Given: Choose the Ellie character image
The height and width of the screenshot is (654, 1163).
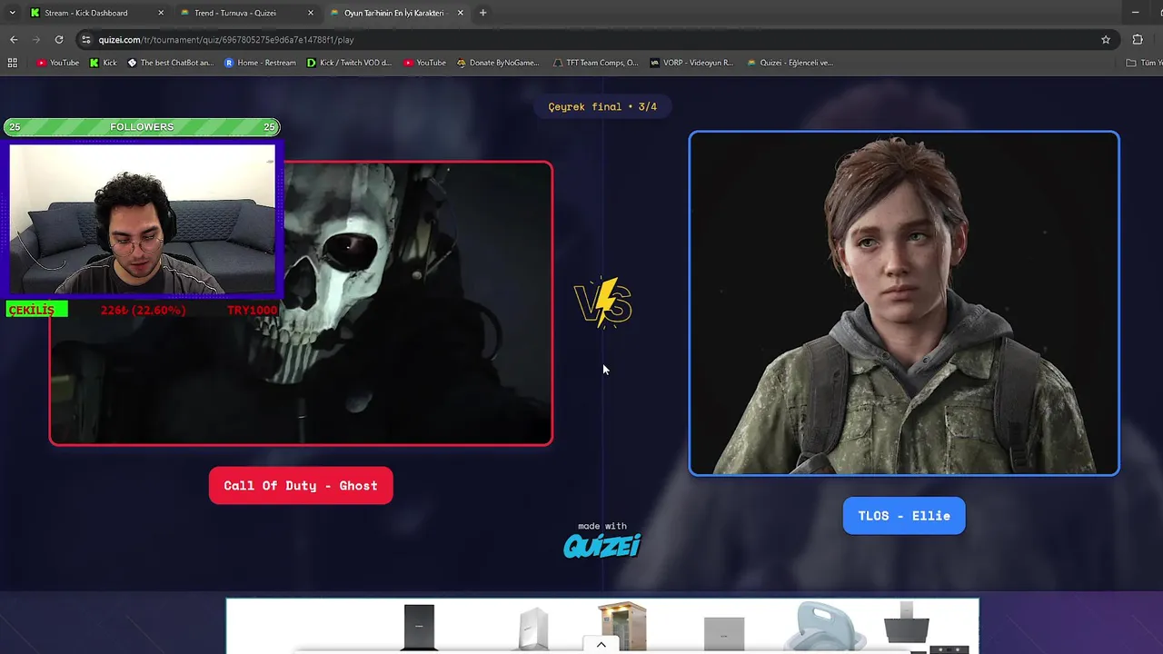Looking at the screenshot, I should tap(904, 303).
